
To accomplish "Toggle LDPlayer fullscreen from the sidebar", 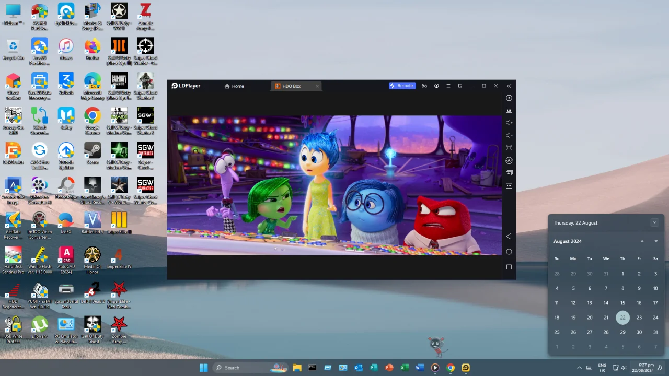I will coord(509,148).
